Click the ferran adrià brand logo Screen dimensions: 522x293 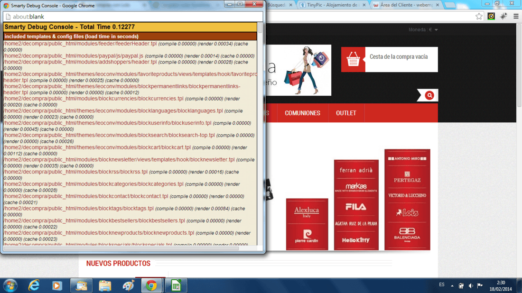click(356, 170)
